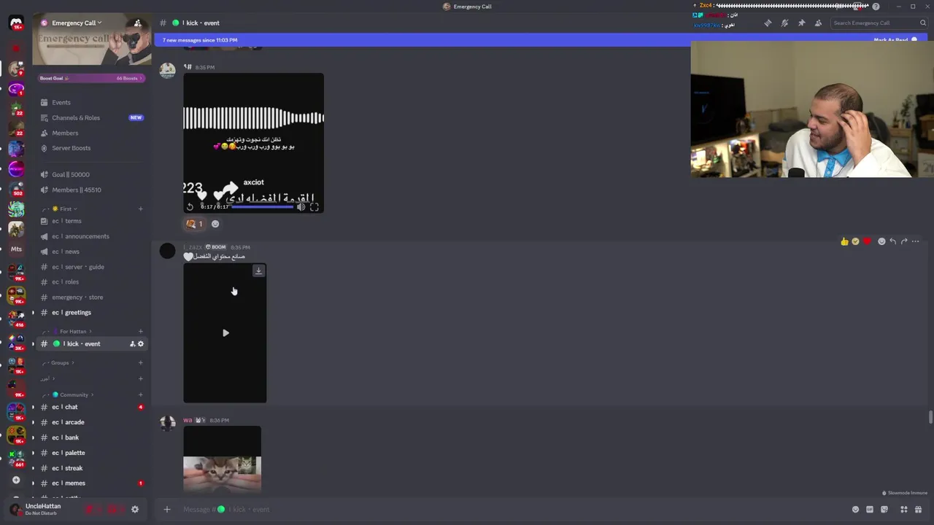Open Discord help question mark icon

tap(876, 7)
